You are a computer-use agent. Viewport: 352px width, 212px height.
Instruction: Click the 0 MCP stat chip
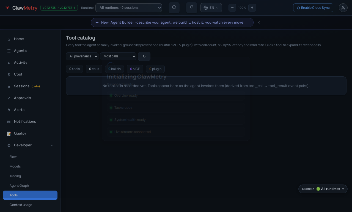pyautogui.click(x=135, y=69)
